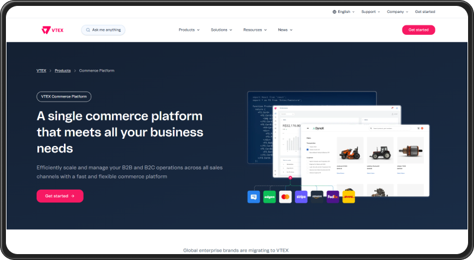Click the Products menu chevron arrow

[x=198, y=30]
